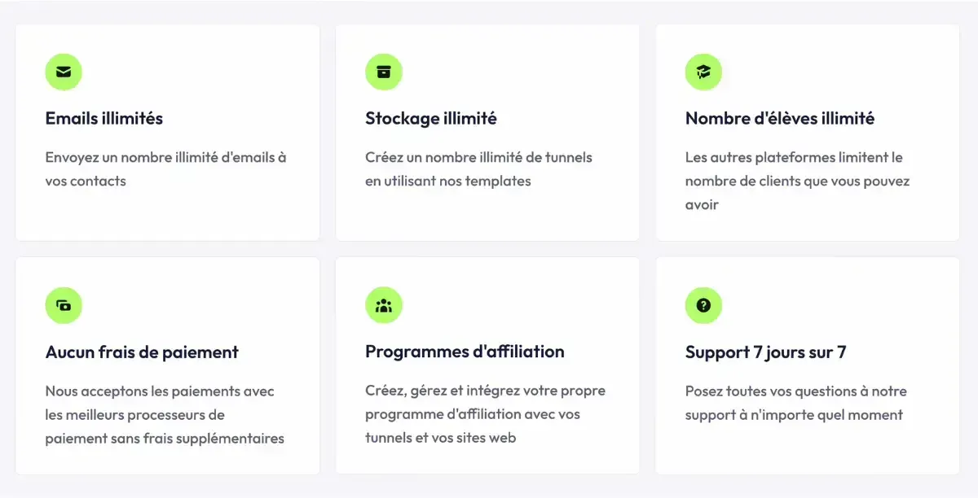Select the group icon for Programmes d'affiliation
Viewport: 978px width, 498px height.
(384, 305)
